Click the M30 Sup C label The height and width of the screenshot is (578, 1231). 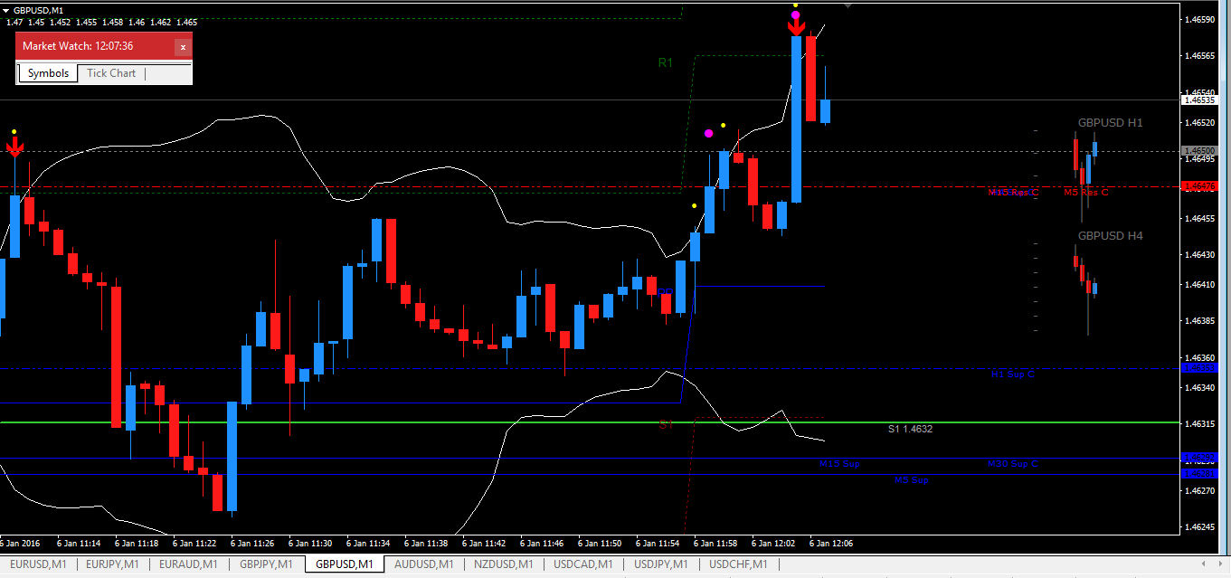[1012, 463]
